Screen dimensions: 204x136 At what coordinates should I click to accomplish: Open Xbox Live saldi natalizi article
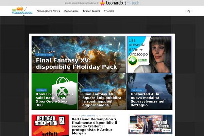tap(54, 100)
